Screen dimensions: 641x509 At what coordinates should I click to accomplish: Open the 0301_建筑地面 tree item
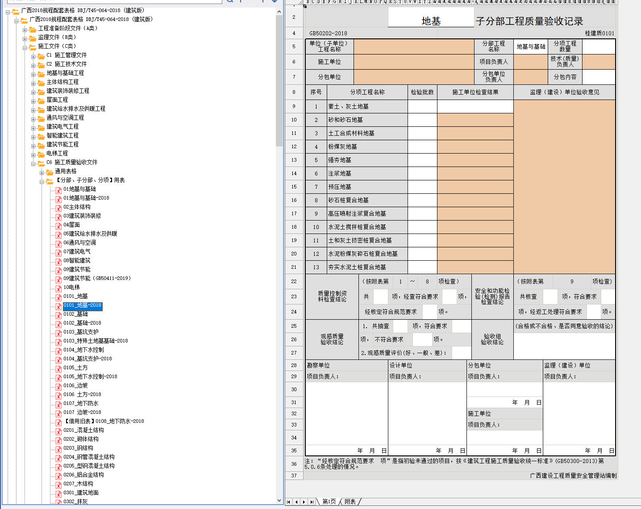[x=81, y=493]
